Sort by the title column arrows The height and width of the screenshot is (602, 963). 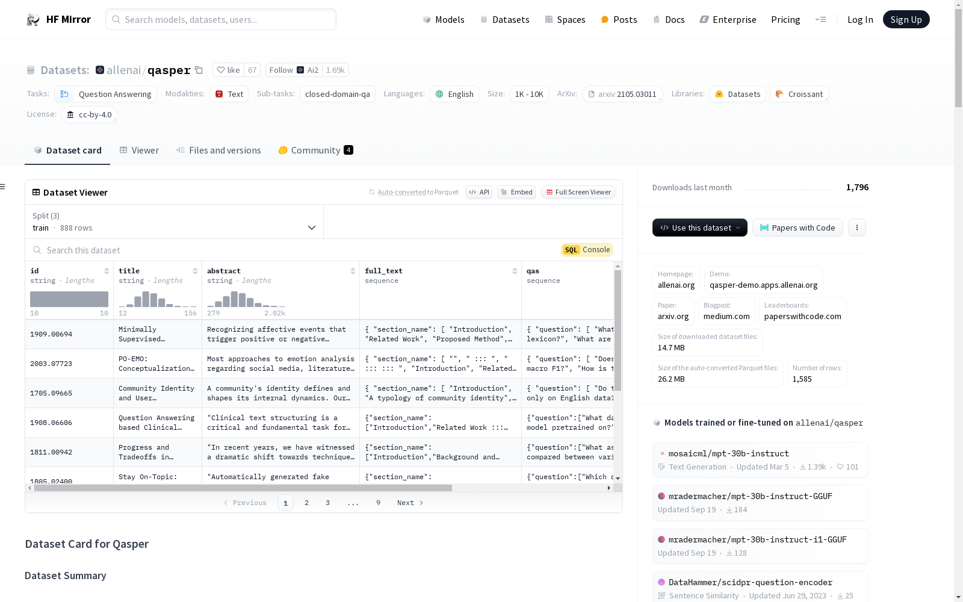pyautogui.click(x=195, y=271)
